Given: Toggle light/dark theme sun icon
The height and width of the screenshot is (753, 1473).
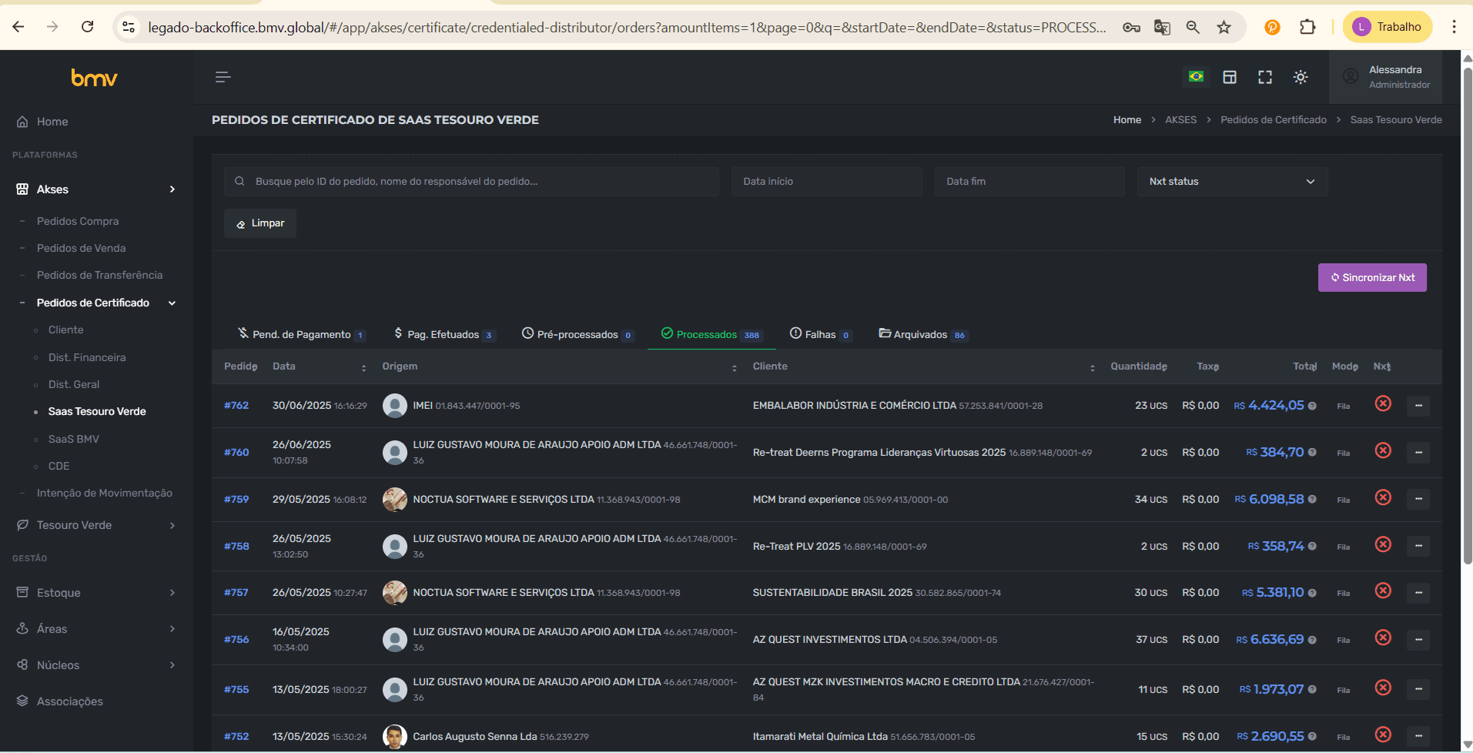Looking at the screenshot, I should (1301, 77).
